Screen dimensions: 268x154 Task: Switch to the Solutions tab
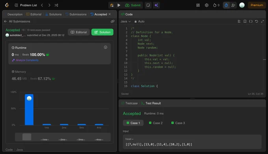coord(53,14)
